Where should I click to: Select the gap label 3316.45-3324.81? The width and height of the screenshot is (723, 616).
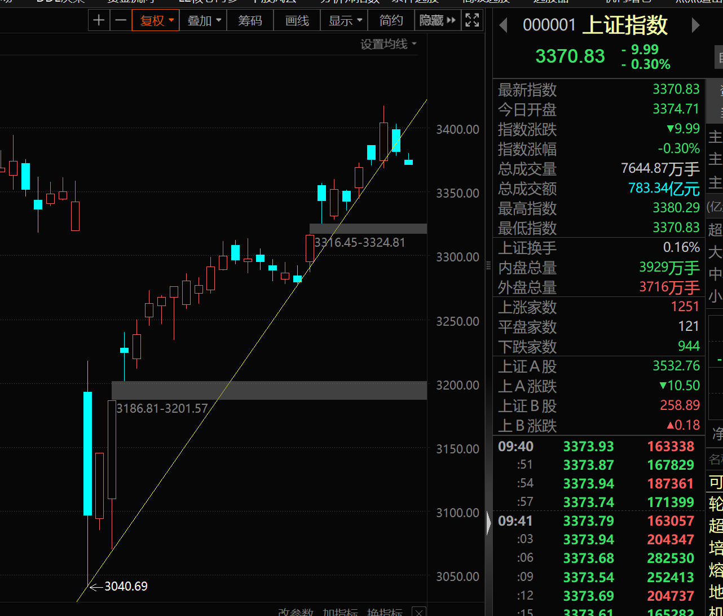coord(360,243)
